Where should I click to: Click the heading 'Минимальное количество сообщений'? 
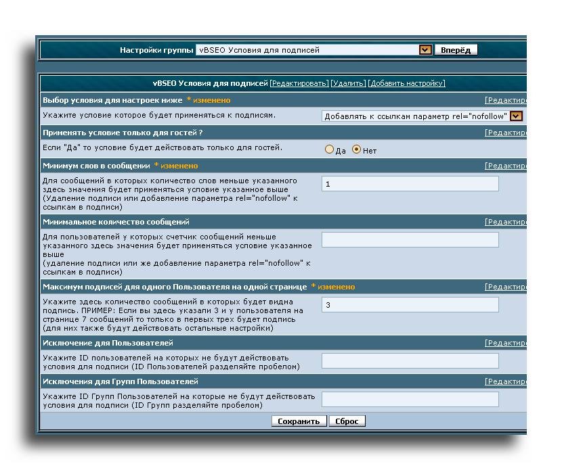[x=116, y=222]
